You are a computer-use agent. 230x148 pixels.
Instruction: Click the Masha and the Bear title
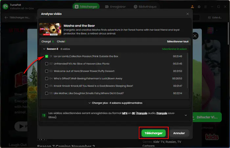pos(79,26)
